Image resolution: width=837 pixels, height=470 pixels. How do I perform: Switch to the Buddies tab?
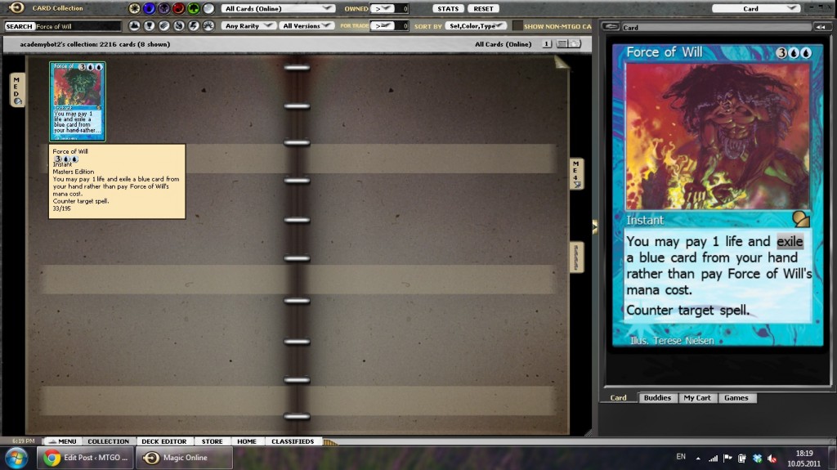coord(656,398)
